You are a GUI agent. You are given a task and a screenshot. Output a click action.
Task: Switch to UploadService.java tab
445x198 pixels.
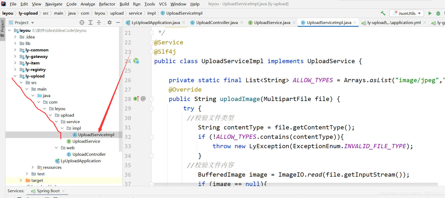pyautogui.click(x=272, y=23)
